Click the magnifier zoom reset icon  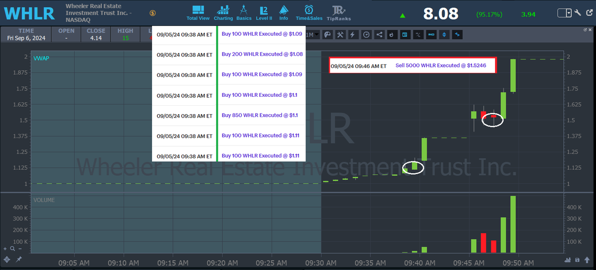tap(12, 248)
